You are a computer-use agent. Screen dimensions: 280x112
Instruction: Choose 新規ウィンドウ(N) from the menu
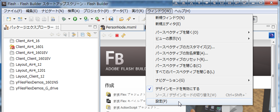coord(199,18)
